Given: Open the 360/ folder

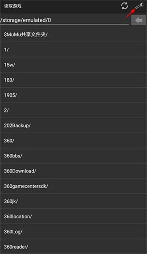Looking at the screenshot, I should (73, 141).
